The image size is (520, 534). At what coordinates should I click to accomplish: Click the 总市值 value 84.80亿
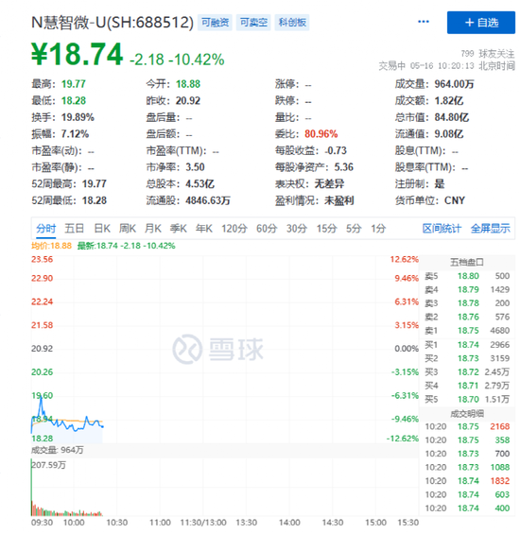tap(452, 117)
